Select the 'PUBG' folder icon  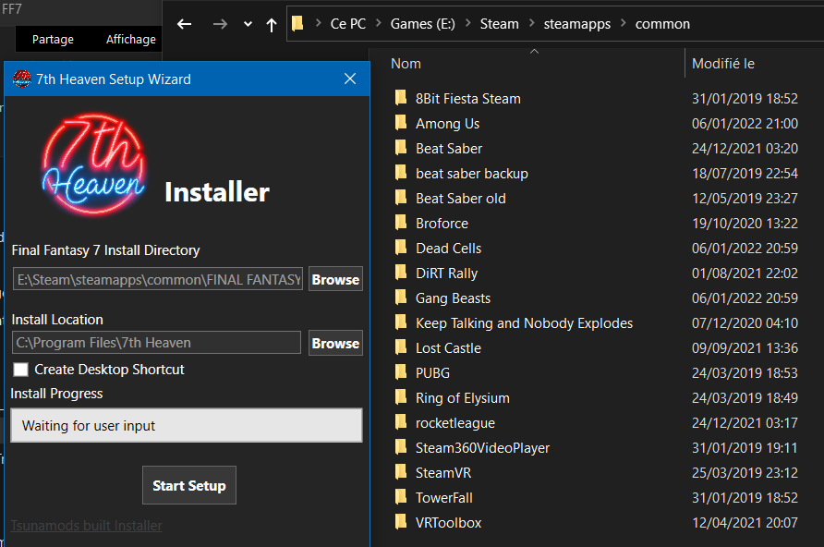click(x=401, y=372)
